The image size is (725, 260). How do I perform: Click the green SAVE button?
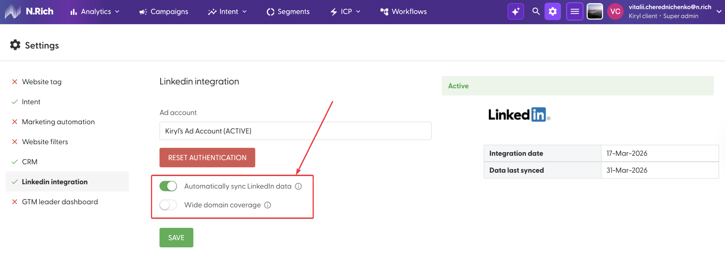176,238
